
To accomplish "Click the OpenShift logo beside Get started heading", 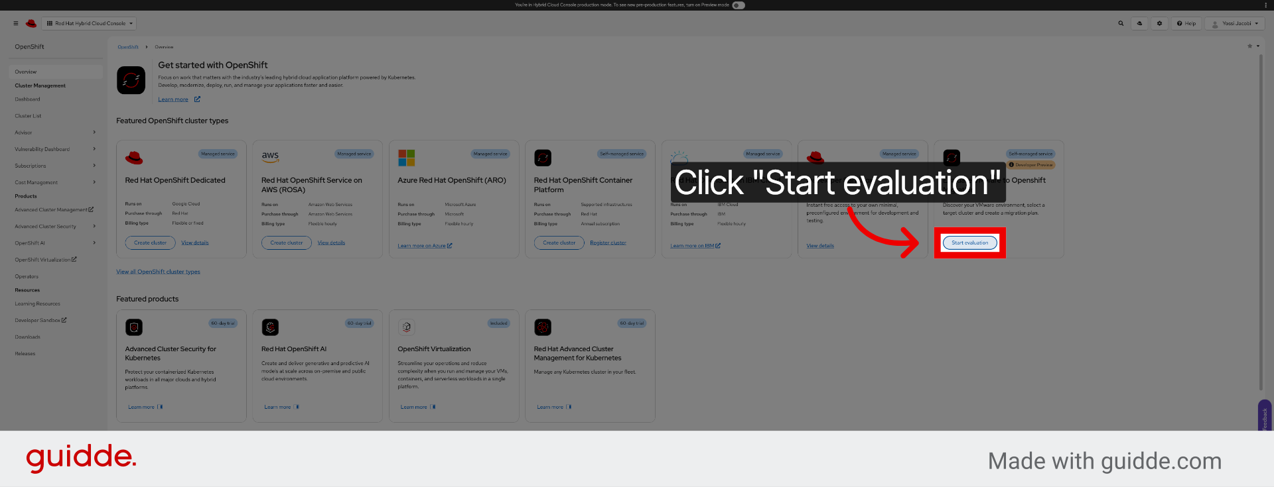I will (x=131, y=80).
